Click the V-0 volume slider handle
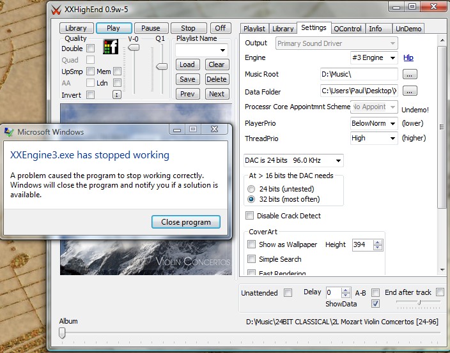This screenshot has width=450, height=353. tap(134, 47)
